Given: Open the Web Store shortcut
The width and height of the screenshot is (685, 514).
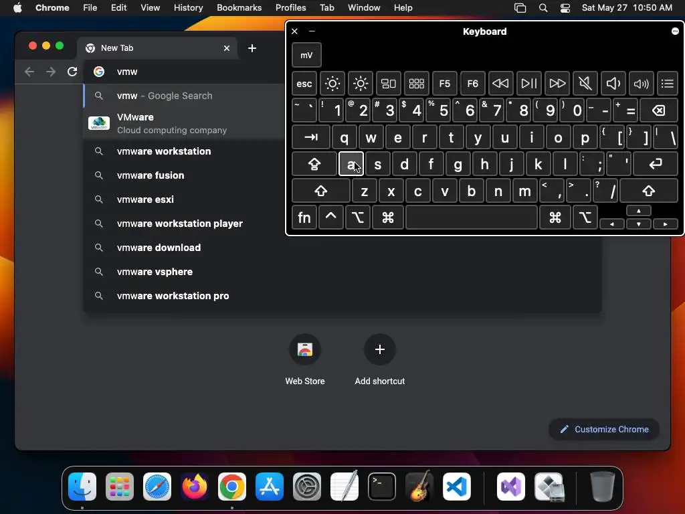Looking at the screenshot, I should (305, 360).
